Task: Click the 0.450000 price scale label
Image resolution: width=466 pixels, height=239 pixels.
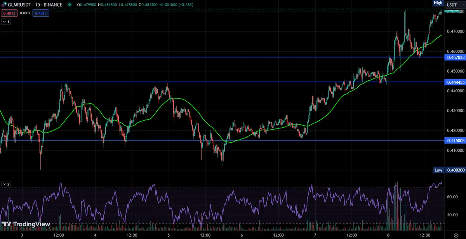Action: pos(456,71)
